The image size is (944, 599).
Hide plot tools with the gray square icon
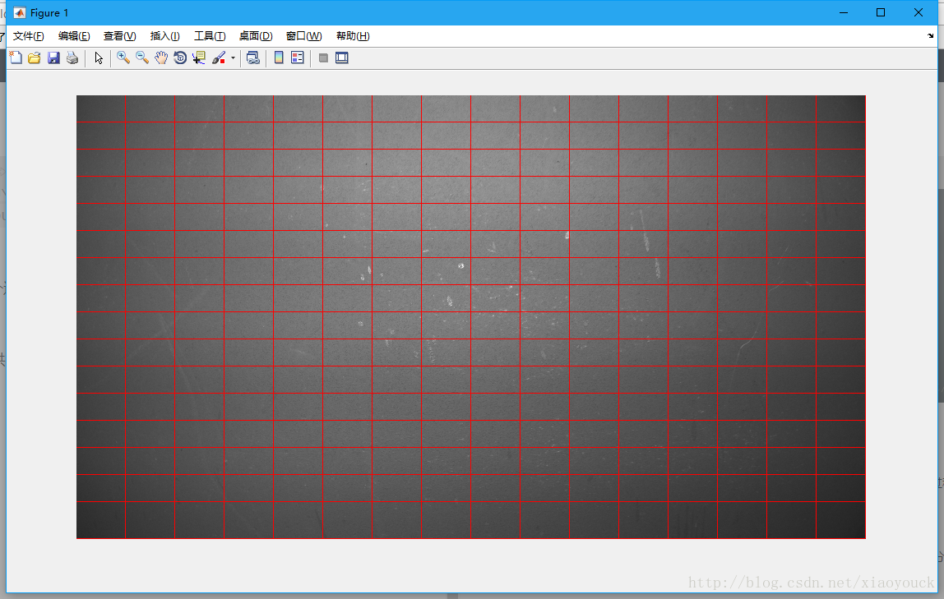click(x=323, y=58)
